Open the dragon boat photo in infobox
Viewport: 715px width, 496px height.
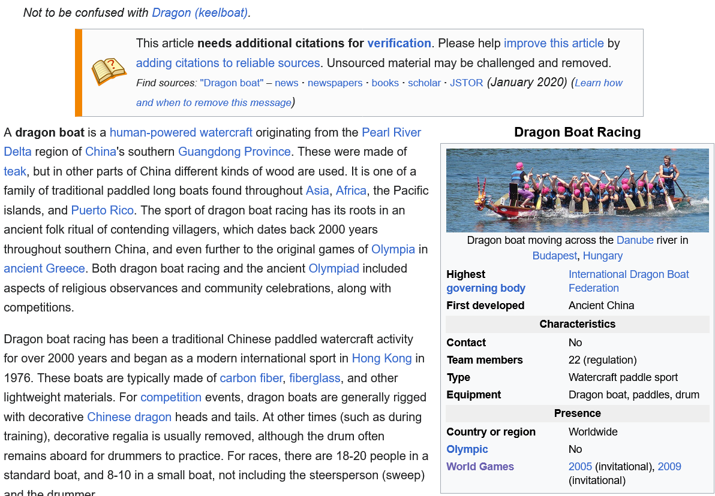pyautogui.click(x=577, y=190)
